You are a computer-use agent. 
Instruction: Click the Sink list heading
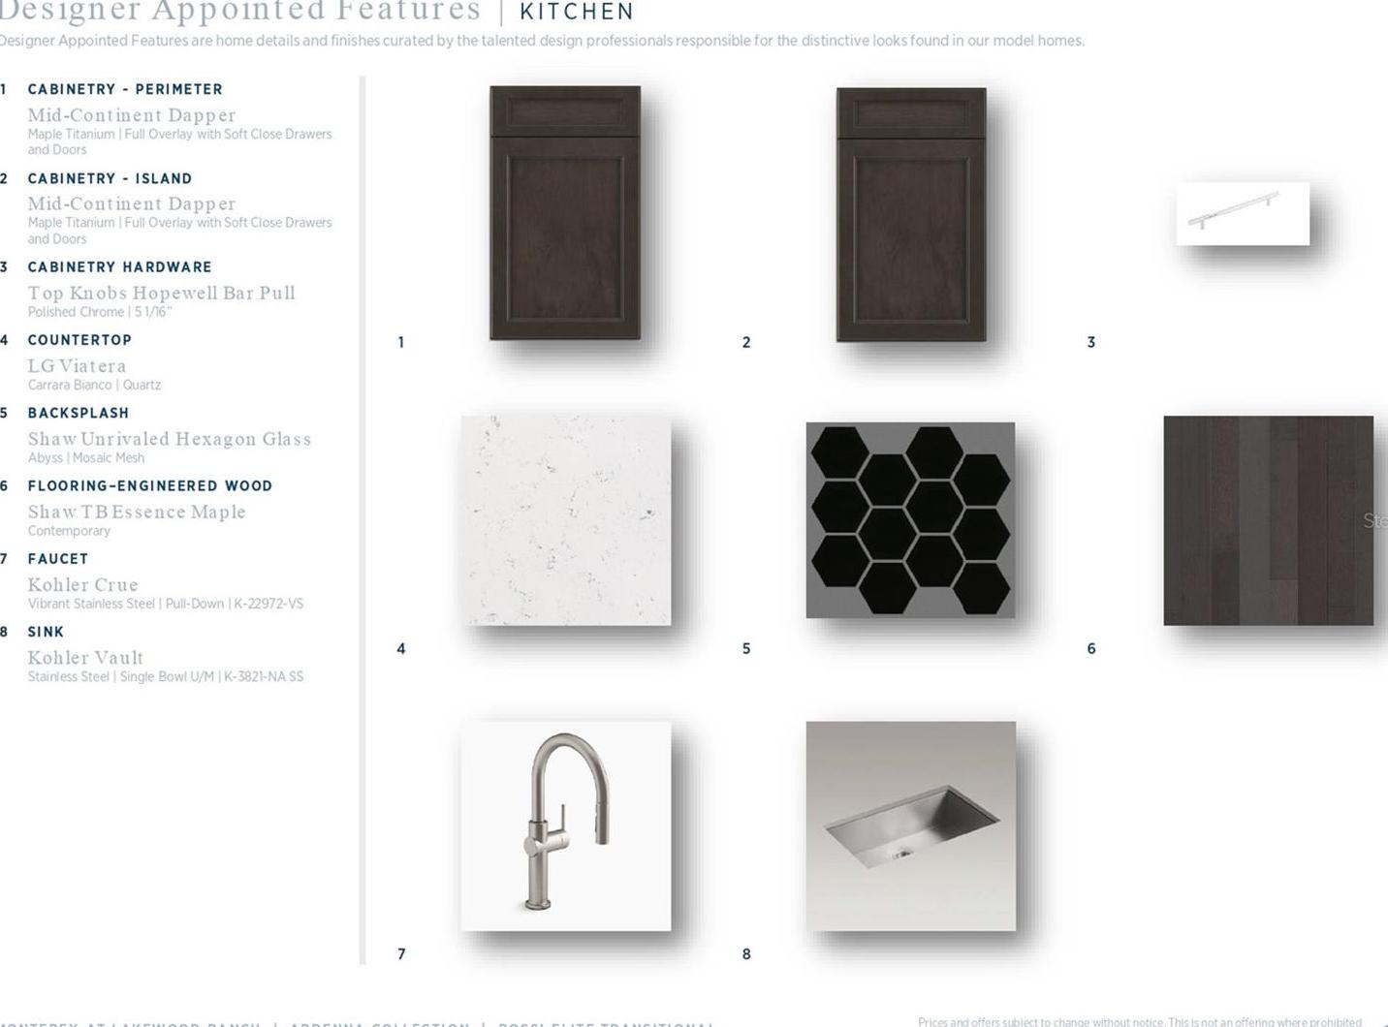pos(46,632)
